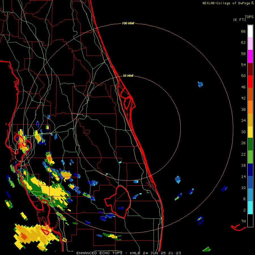Click the KMLB station identifier in caption
This screenshot has height=255, width=255.
click(135, 253)
